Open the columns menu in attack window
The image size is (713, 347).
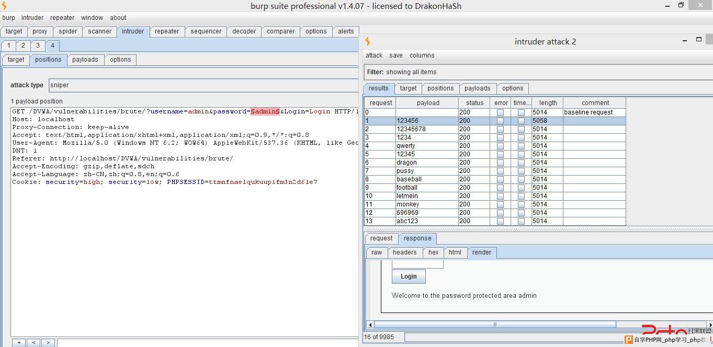coord(422,55)
